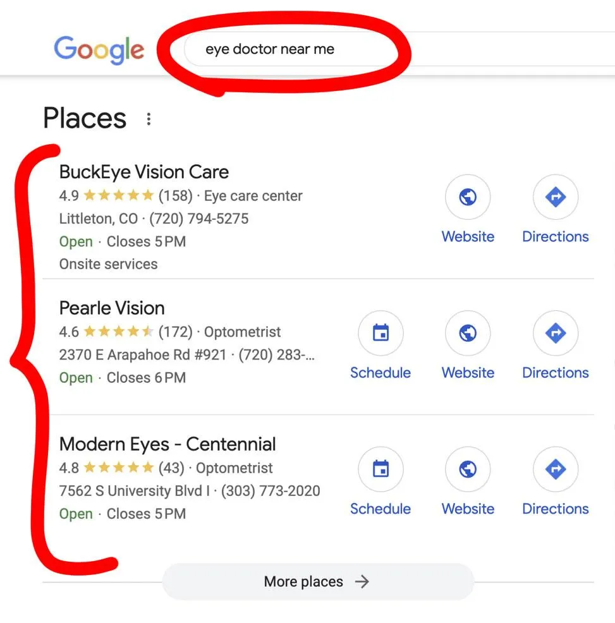Open the BuckEye Vision Care listing title
The image size is (615, 623).
click(x=144, y=172)
